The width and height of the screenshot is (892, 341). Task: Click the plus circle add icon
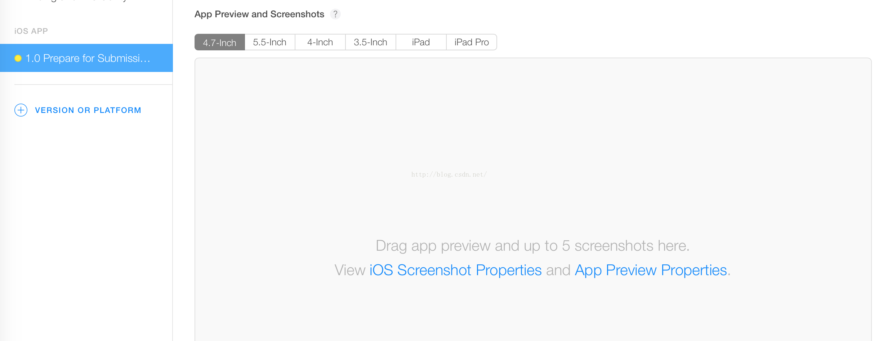(21, 110)
